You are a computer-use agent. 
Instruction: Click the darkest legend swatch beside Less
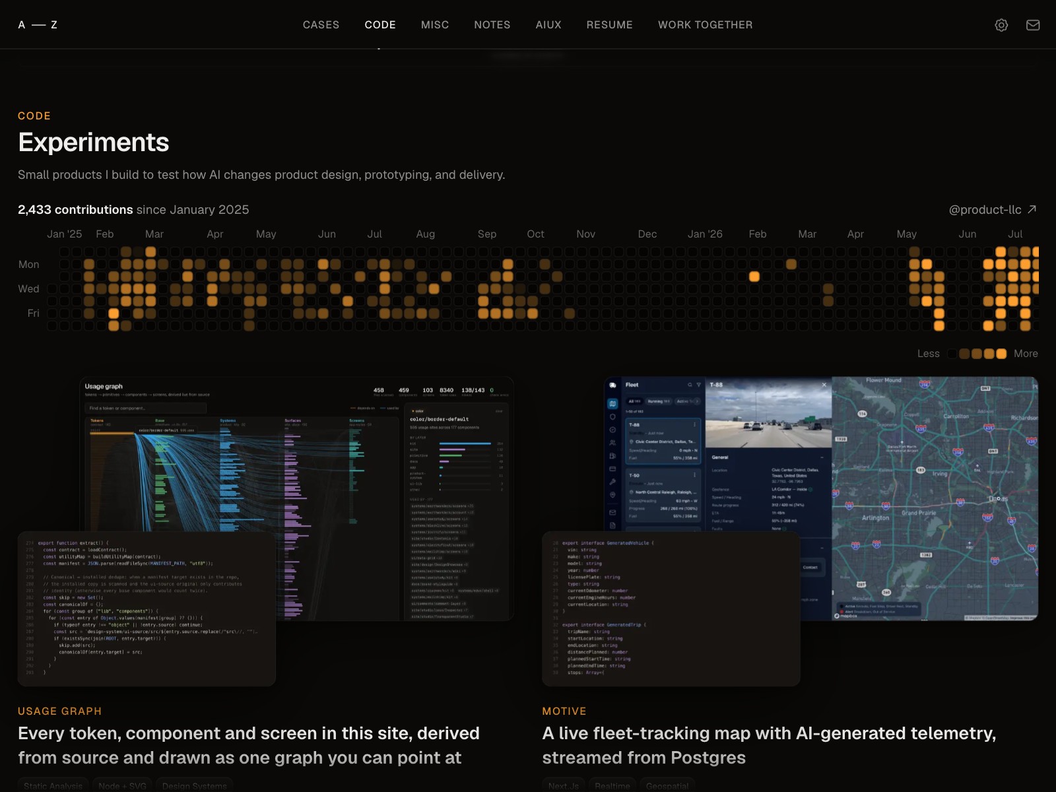[x=952, y=354]
